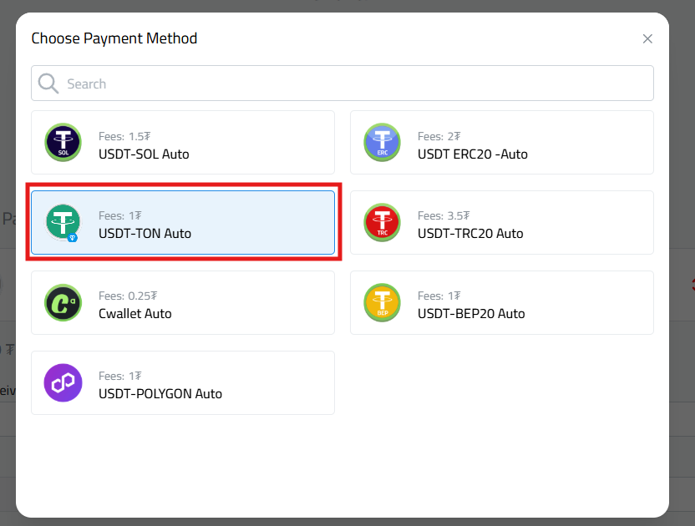Viewport: 695px width, 526px height.
Task: Pick USDT-TRC20 Auto payment option
Action: 502,222
